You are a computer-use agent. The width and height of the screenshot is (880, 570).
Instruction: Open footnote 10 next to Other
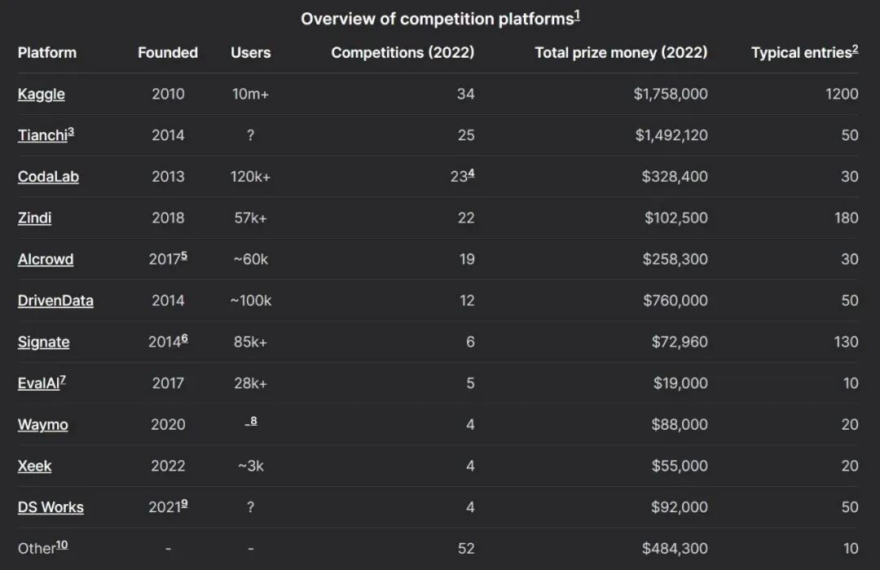(x=62, y=545)
